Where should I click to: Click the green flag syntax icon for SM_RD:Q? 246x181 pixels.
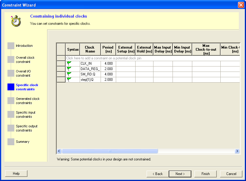click(x=69, y=74)
